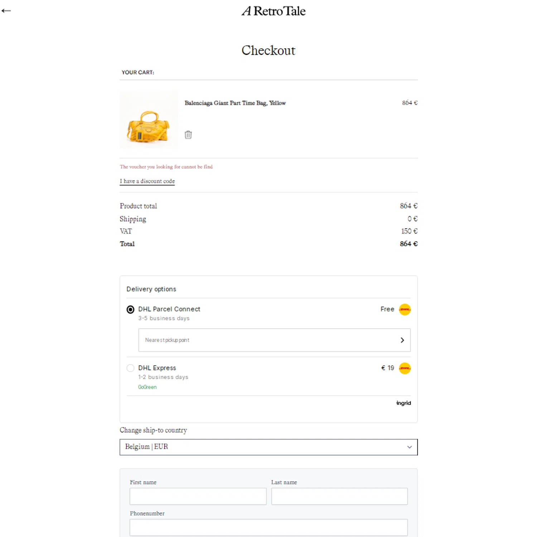
Task: Open the Belgium | EUR country dropdown
Action: coord(269,447)
